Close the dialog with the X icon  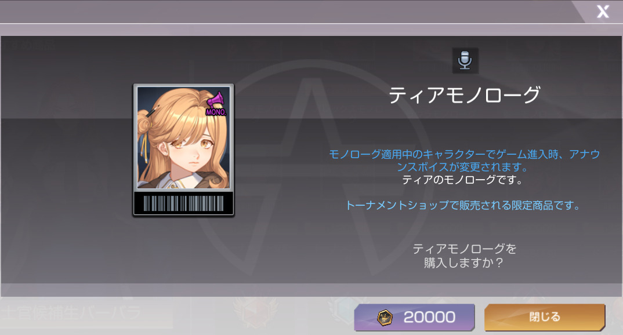pyautogui.click(x=603, y=12)
